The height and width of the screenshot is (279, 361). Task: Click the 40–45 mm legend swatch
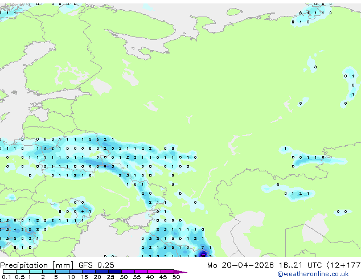pyautogui.click(x=154, y=272)
